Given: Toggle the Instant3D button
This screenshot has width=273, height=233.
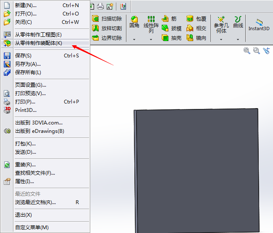Looking at the screenshot, I should coord(259,25).
